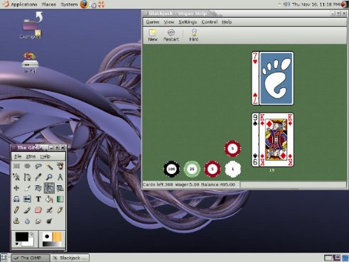Select the Move tool in GIMP

[x=16, y=188]
